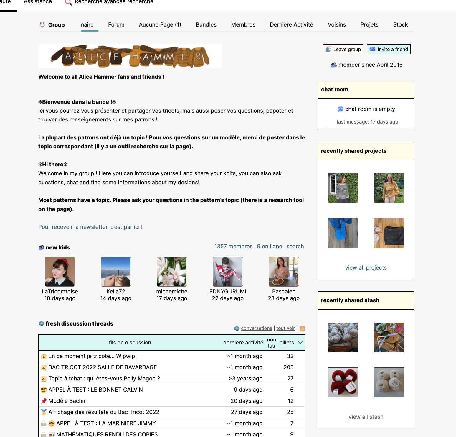Open the newsletter signup link

90,227
